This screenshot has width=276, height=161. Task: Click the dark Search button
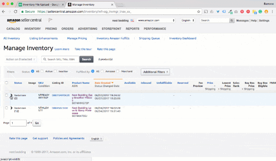tap(86, 59)
